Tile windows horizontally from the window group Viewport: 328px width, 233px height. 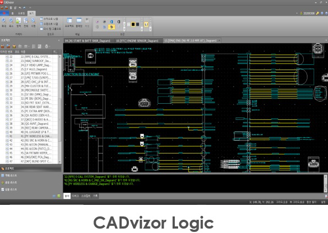49,24
